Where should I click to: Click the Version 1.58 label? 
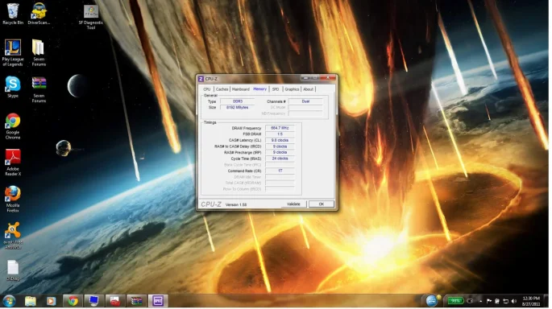[x=235, y=204]
